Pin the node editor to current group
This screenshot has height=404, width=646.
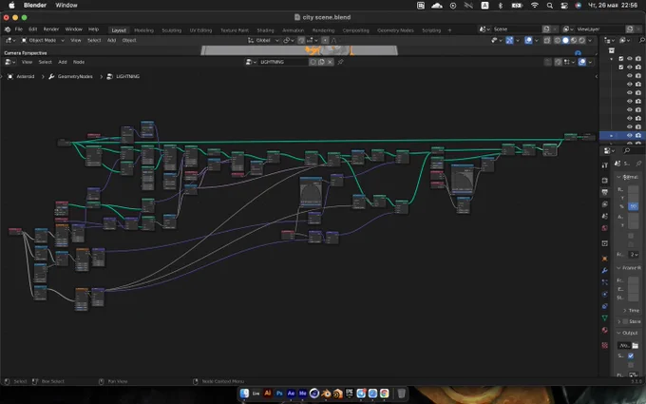[340, 62]
